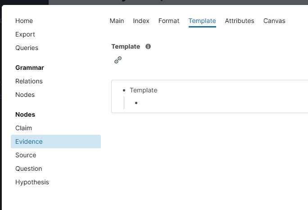Select Export in the sidebar

[x=25, y=34]
